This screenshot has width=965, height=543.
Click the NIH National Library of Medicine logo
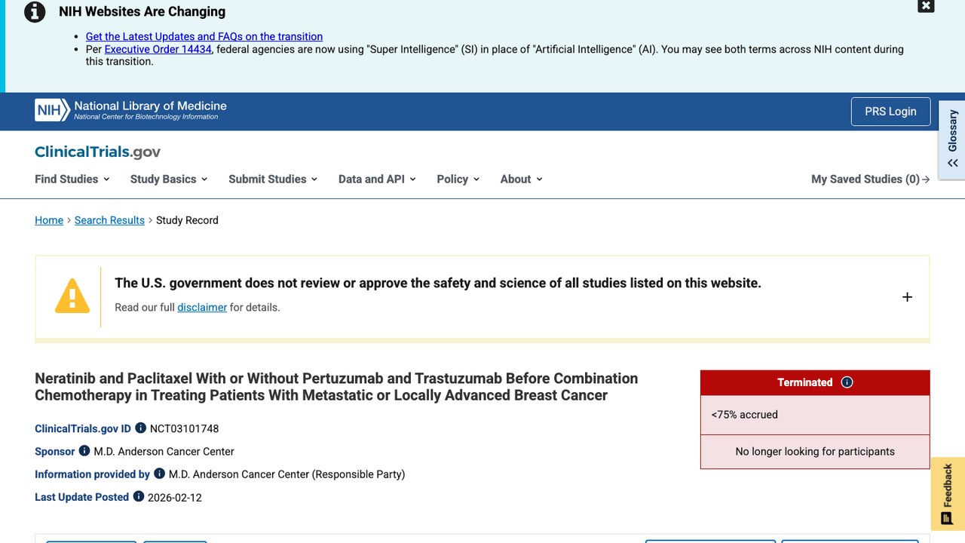point(130,110)
